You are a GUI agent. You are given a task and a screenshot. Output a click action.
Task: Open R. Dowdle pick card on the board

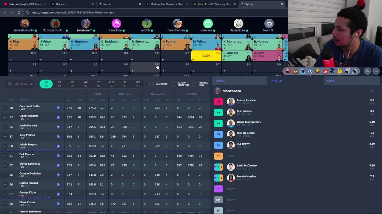tap(236, 55)
